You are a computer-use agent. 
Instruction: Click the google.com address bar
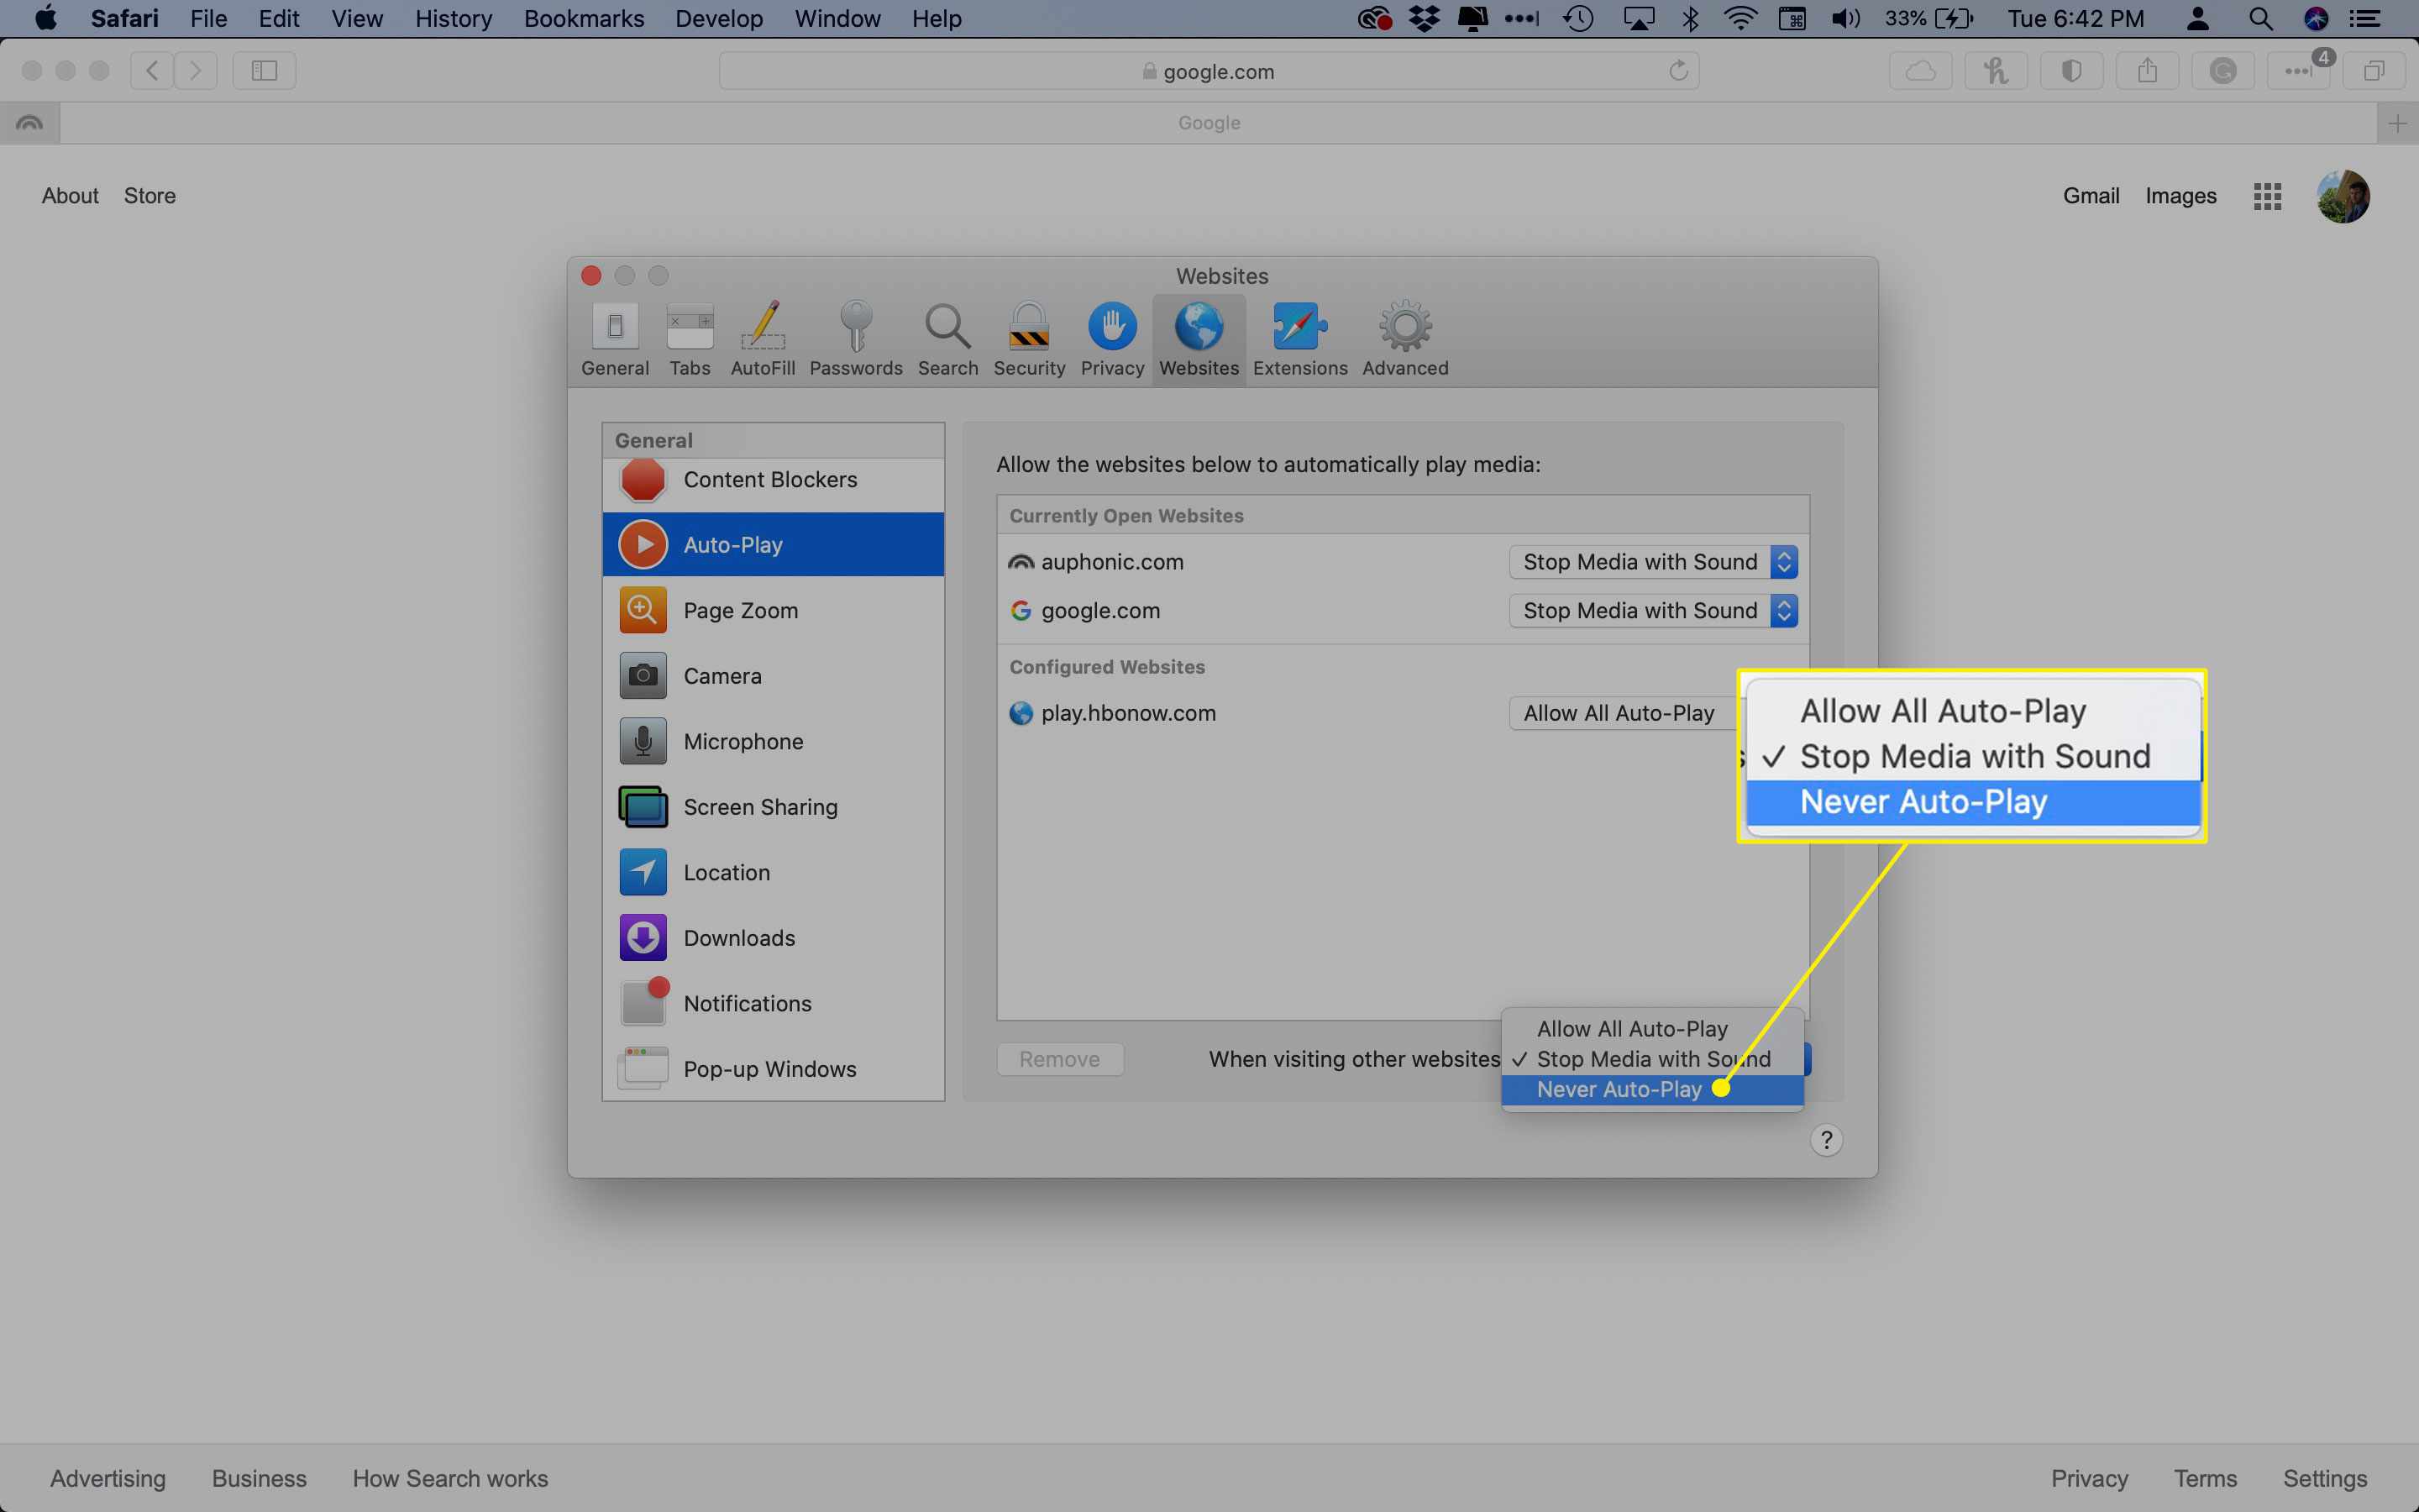1209,71
